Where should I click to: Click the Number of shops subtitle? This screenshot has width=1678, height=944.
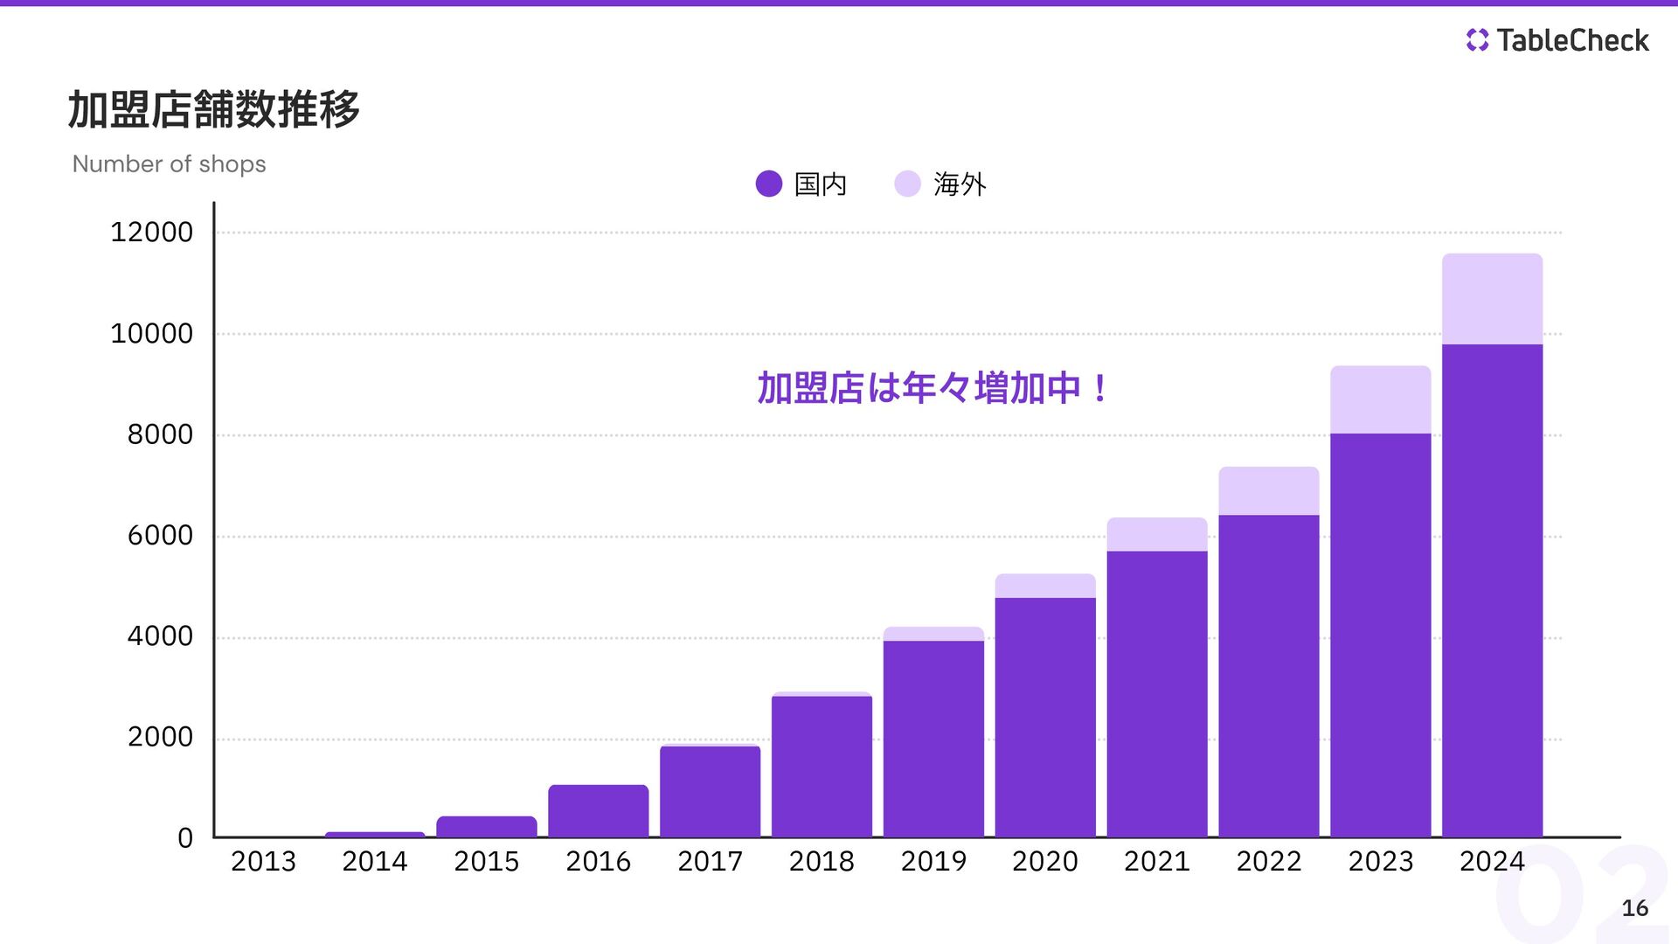(x=169, y=164)
